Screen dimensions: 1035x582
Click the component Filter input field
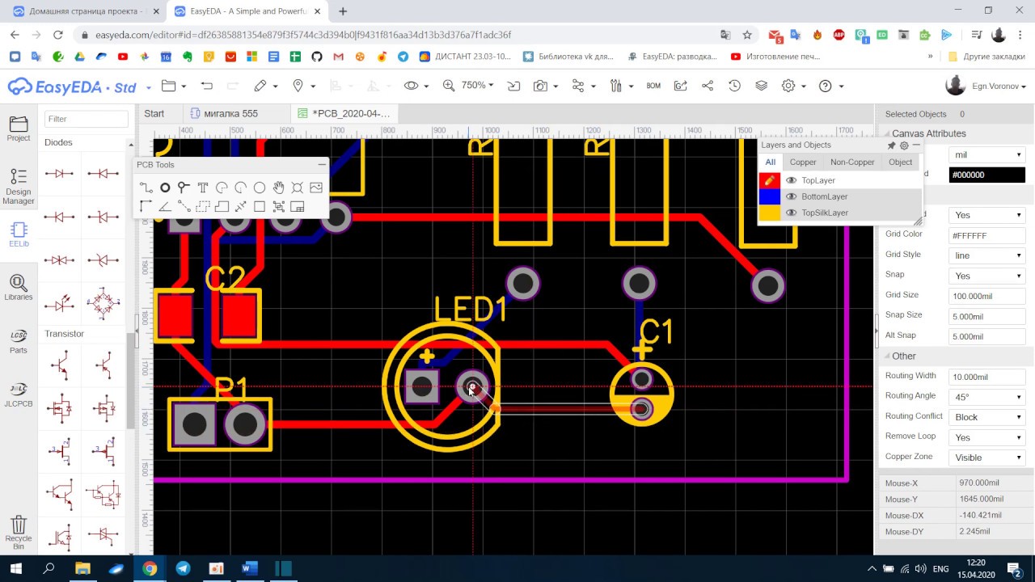click(x=86, y=119)
